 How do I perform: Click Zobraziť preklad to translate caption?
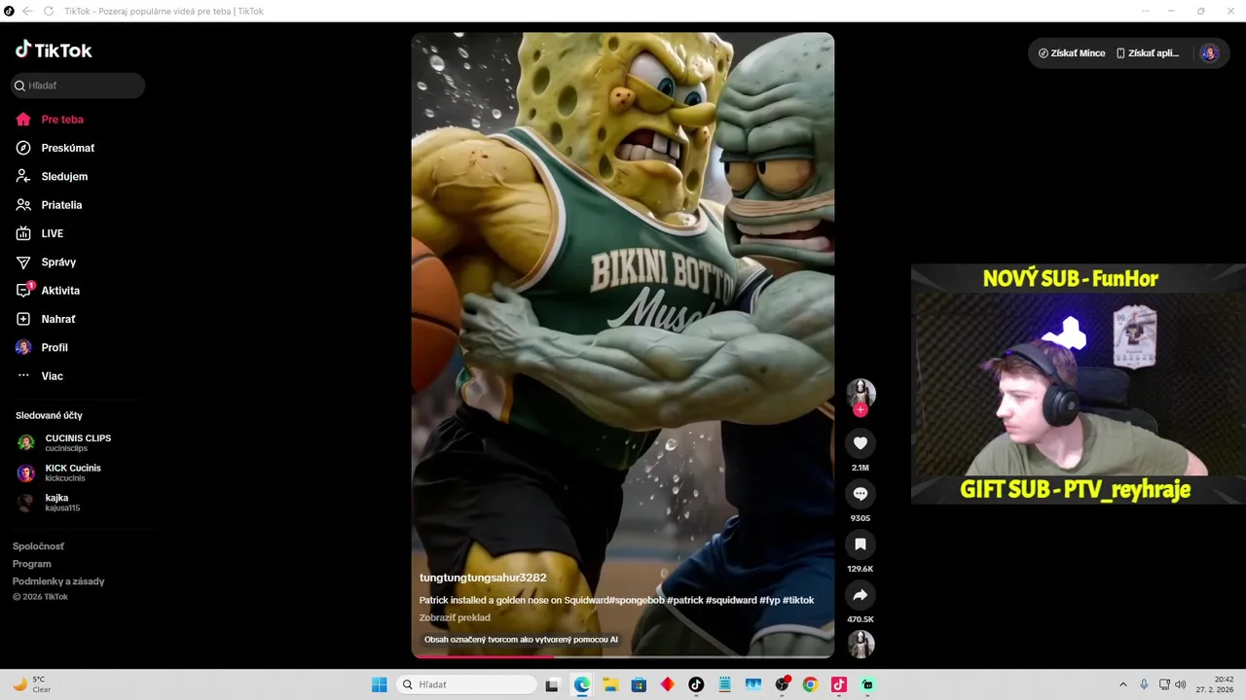pos(455,617)
